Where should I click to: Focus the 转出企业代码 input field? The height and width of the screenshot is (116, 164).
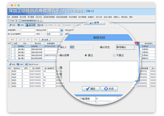point(53,30)
